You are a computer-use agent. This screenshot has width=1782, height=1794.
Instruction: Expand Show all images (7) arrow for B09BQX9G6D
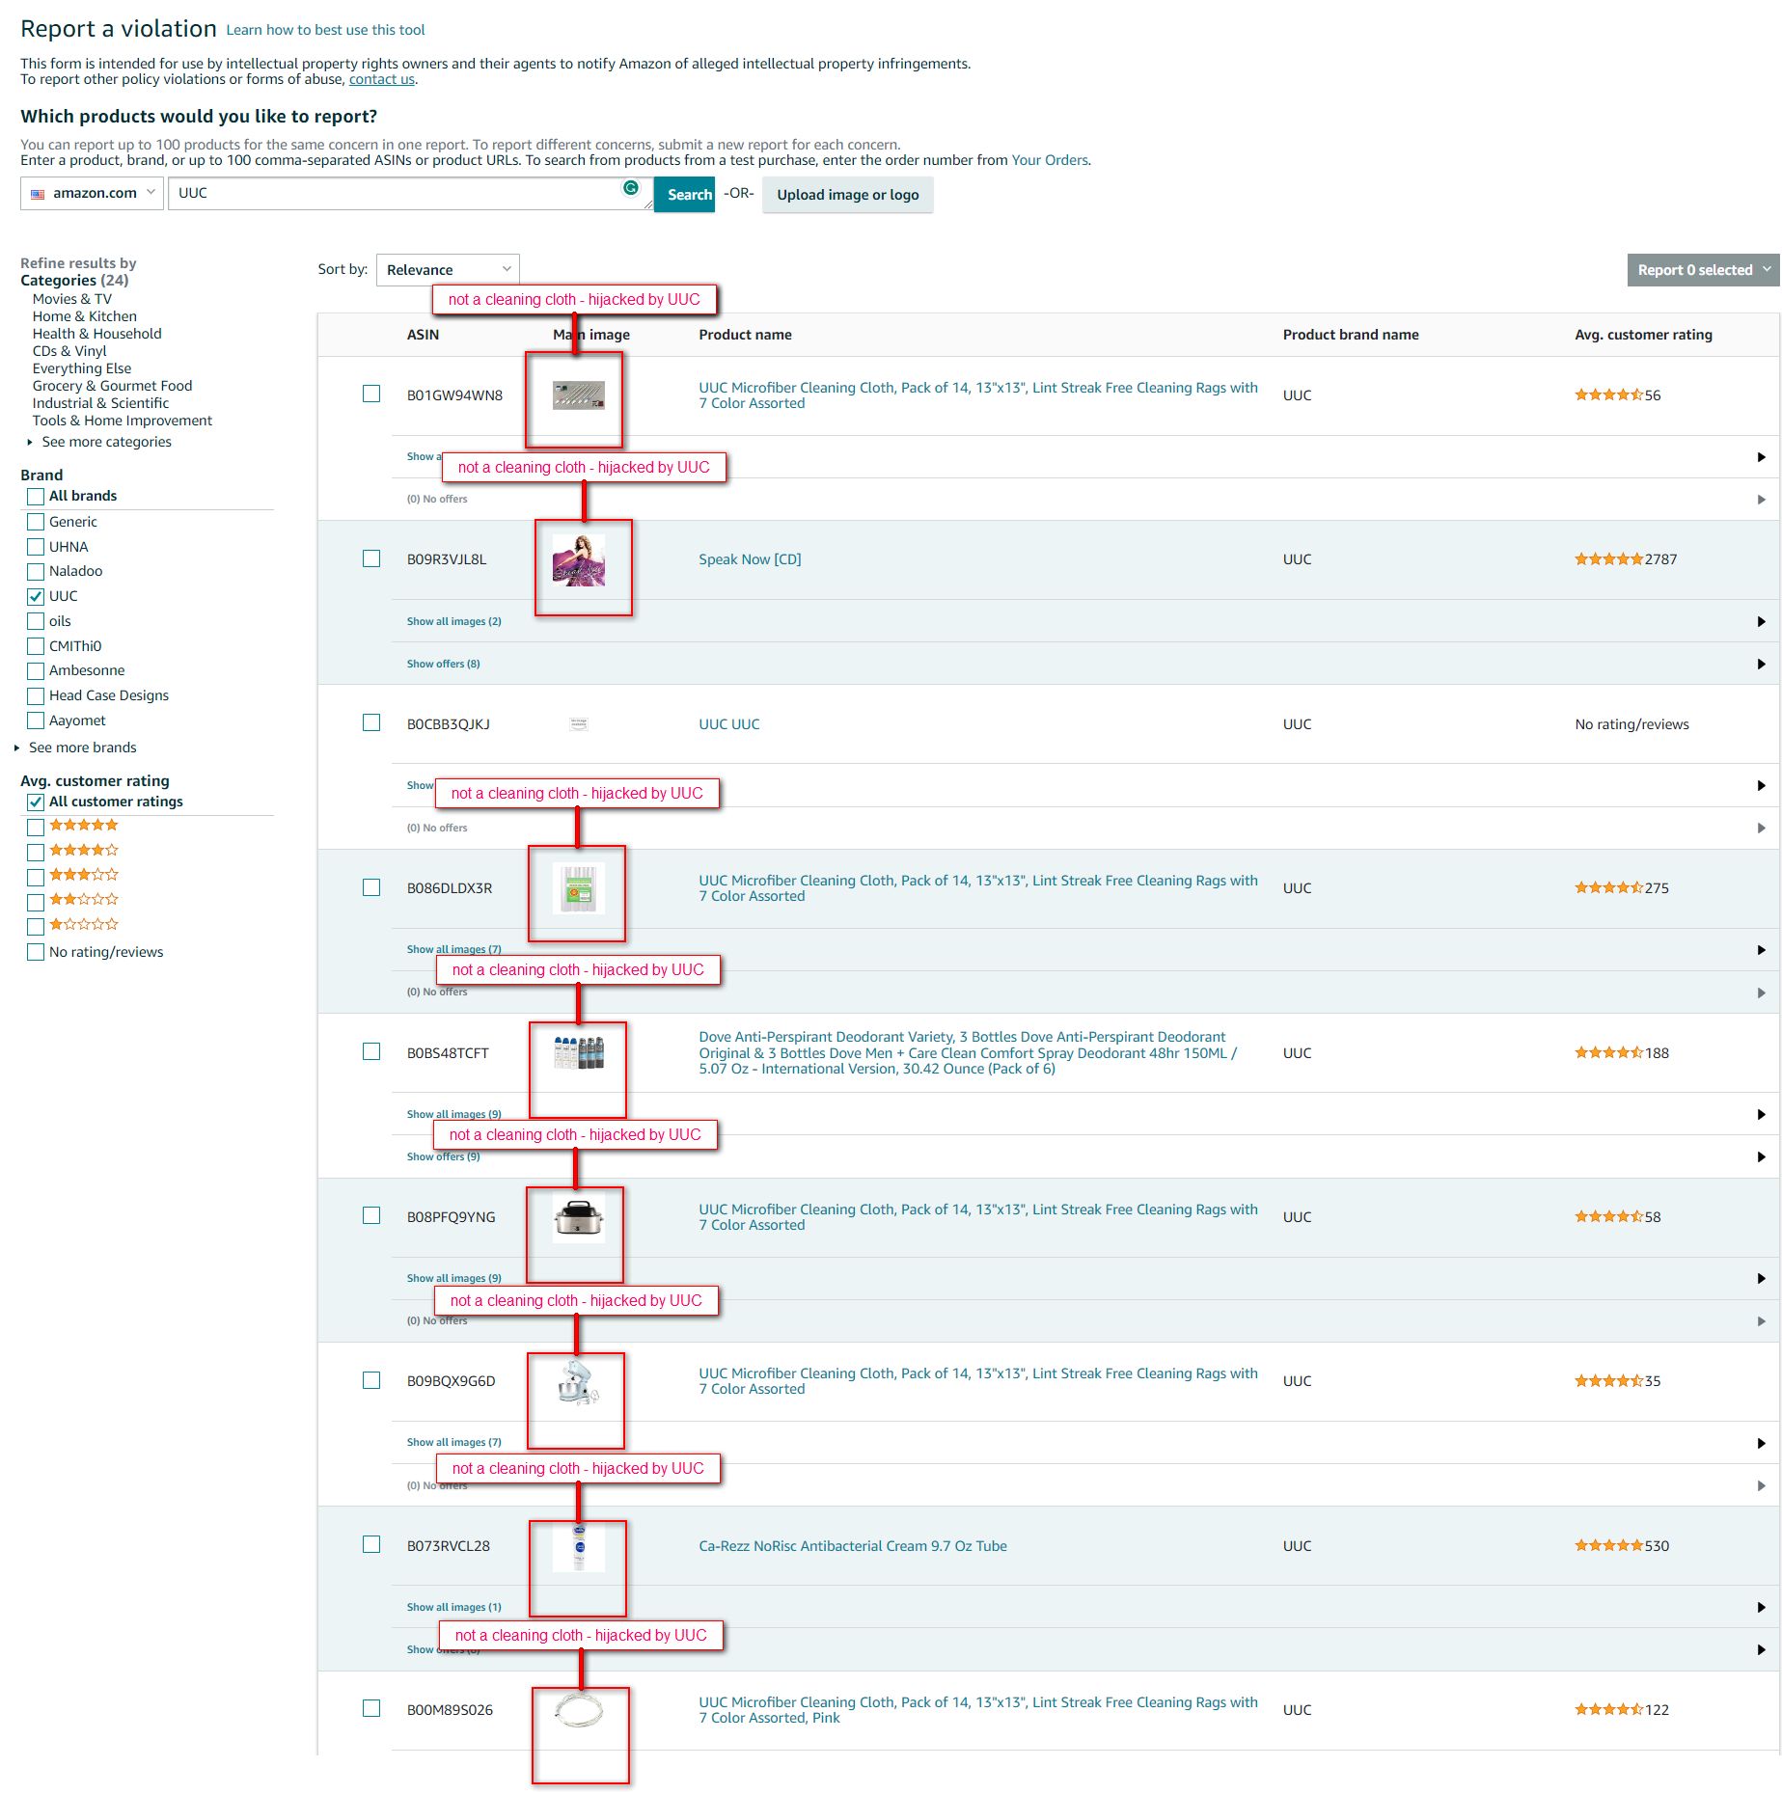(1761, 1444)
